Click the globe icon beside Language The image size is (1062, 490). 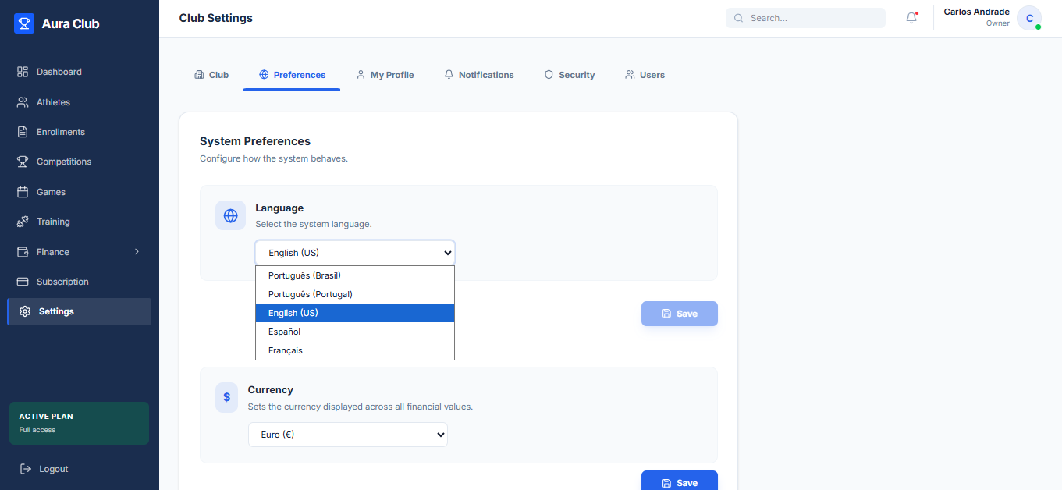230,215
